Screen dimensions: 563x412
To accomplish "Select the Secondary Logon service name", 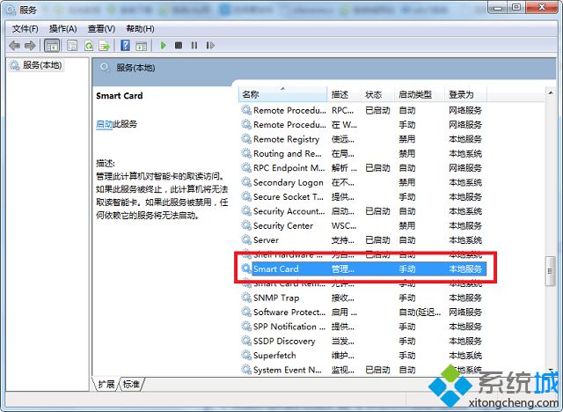I will coord(288,182).
